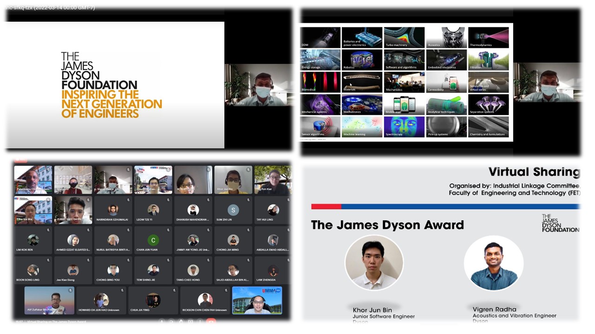Select Khor Jun Bin's video tile in the grid
Image resolution: width=595 pixels, height=334 pixels.
[x=233, y=180]
